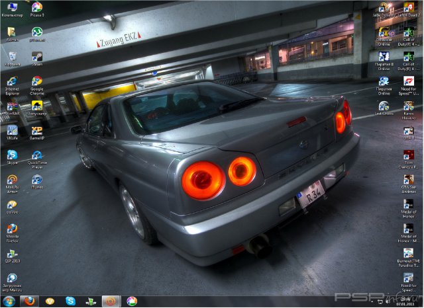The width and height of the screenshot is (424, 308).
Task: Open the Steam desktop shortcut
Action: [x=37, y=57]
